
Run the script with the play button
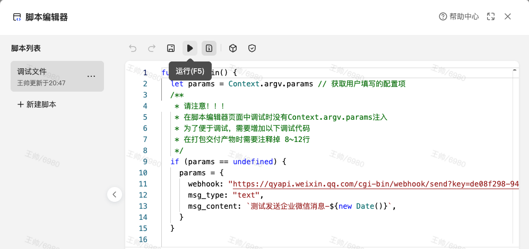click(190, 48)
